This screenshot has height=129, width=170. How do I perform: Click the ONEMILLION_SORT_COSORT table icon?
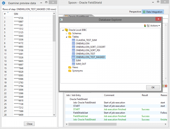point(73,47)
